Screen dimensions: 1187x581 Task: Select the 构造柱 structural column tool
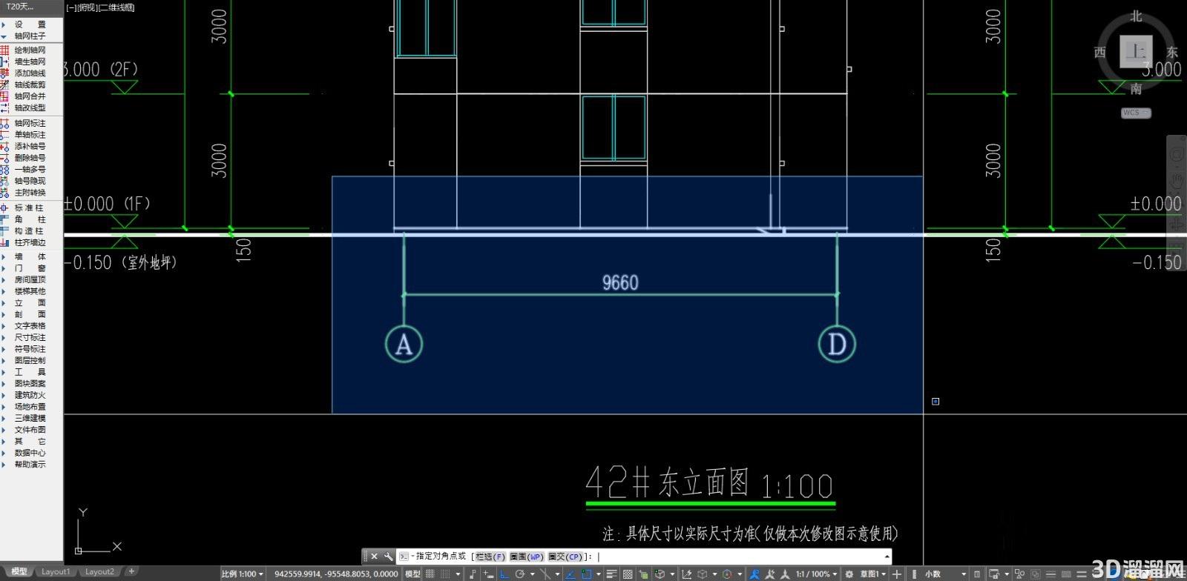coord(30,231)
